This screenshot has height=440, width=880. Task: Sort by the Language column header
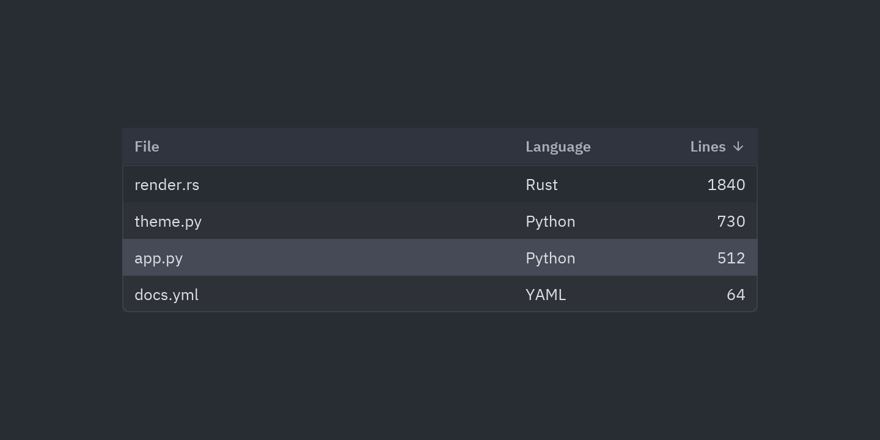(x=558, y=147)
